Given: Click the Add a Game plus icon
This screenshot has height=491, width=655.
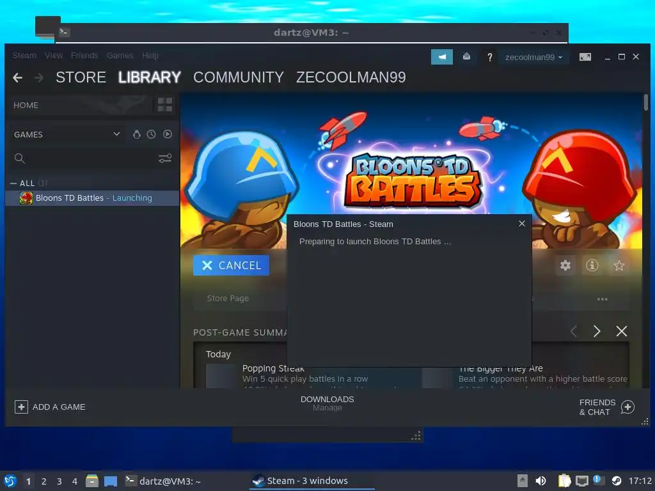Looking at the screenshot, I should tap(21, 407).
